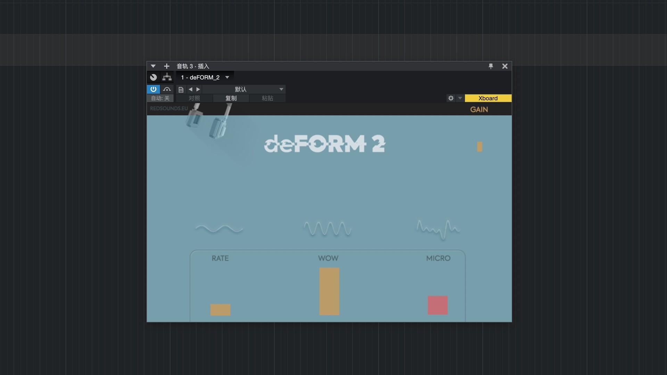Click the plus icon to add an insert
Screen dimensions: 667x375
(x=167, y=66)
